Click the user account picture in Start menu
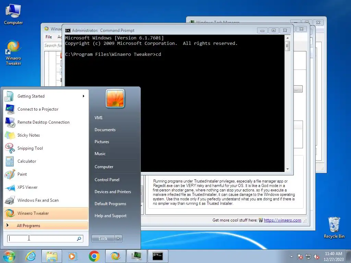The height and width of the screenshot is (263, 351). coord(115,98)
